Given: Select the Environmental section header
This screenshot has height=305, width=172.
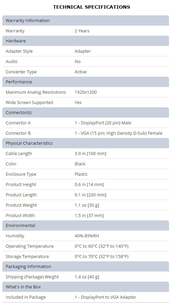Looking at the screenshot, I should tap(86, 225).
